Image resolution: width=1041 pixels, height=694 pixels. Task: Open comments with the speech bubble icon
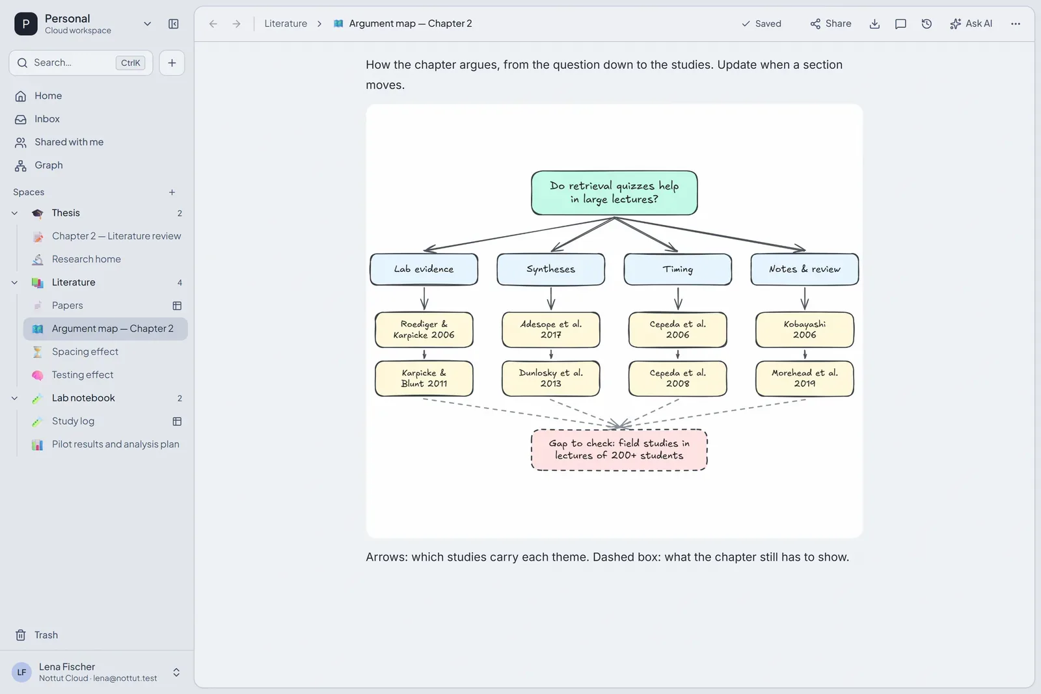click(901, 24)
